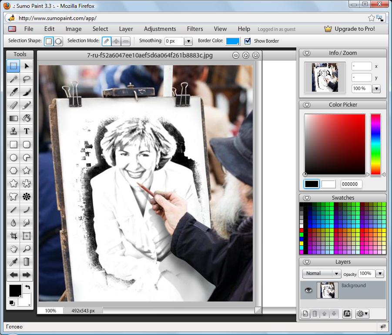The image size is (392, 335).
Task: Select the Rounded Rectangle tool
Action: (26, 144)
